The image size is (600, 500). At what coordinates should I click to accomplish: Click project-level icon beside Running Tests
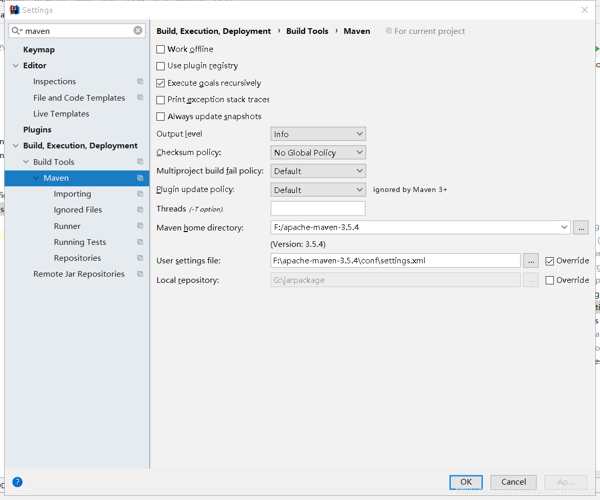(x=140, y=242)
